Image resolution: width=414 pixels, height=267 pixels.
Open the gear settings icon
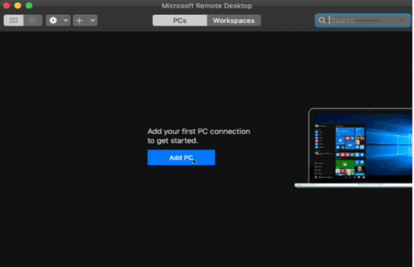pyautogui.click(x=53, y=20)
